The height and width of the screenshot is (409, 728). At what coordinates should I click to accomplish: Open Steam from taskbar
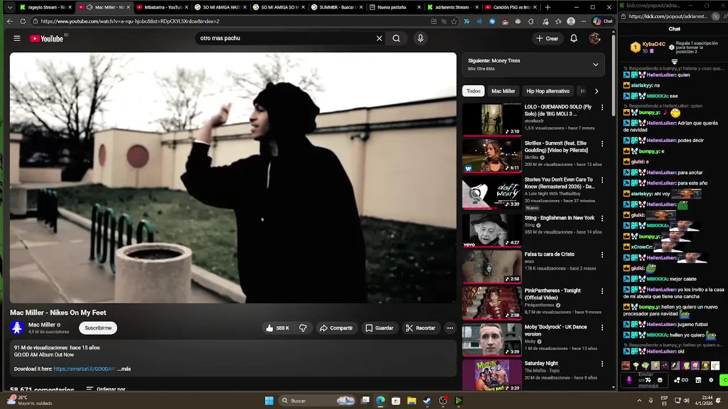(x=427, y=400)
